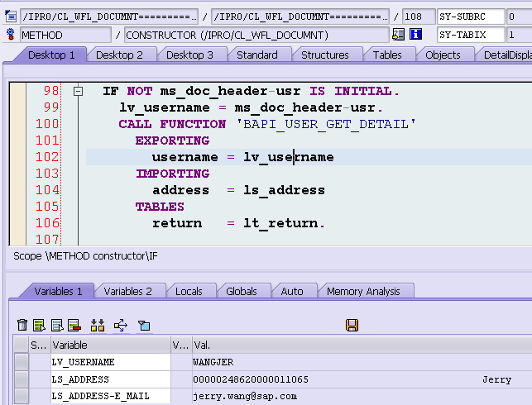Switch to the Variables 2 tab
The width and height of the screenshot is (532, 405).
click(x=127, y=291)
